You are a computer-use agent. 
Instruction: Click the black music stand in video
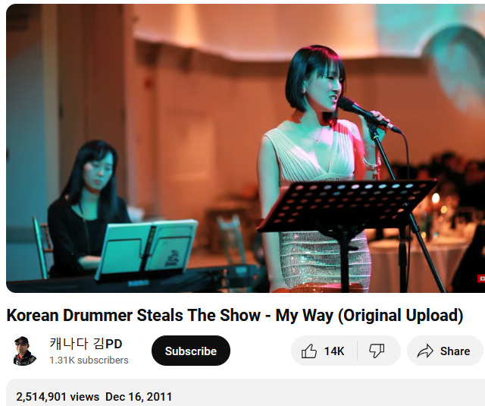(x=346, y=206)
